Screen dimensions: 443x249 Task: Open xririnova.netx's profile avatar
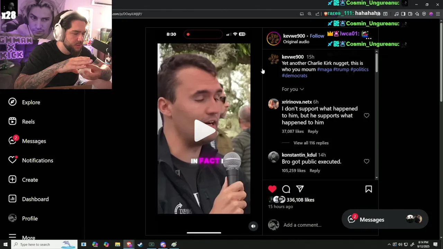tap(273, 104)
